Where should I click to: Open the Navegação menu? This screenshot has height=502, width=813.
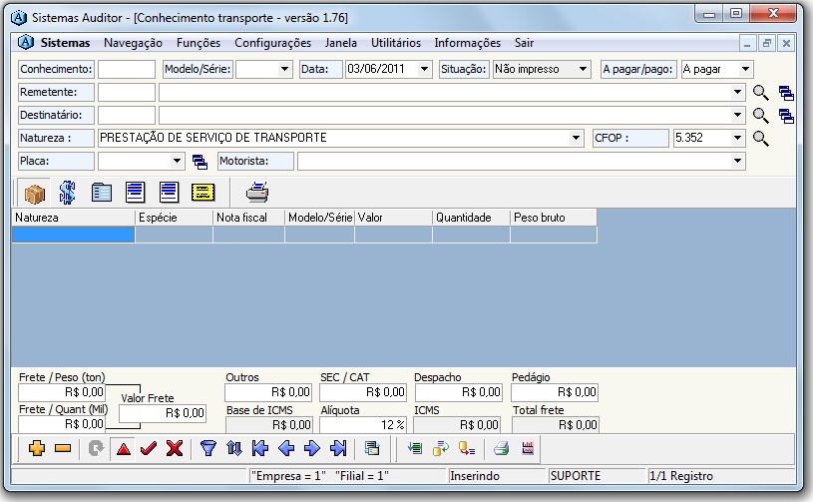133,43
